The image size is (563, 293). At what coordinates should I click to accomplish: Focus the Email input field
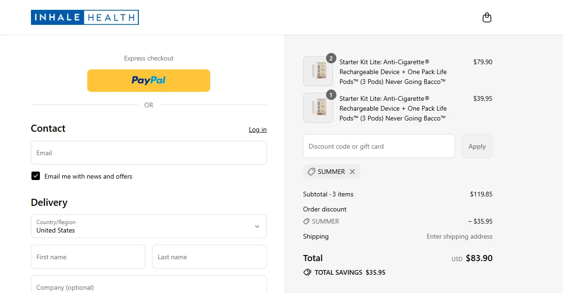tap(149, 153)
